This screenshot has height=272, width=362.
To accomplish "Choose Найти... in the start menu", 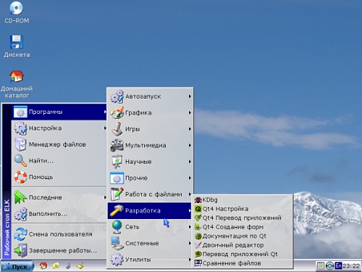I will (x=59, y=161).
